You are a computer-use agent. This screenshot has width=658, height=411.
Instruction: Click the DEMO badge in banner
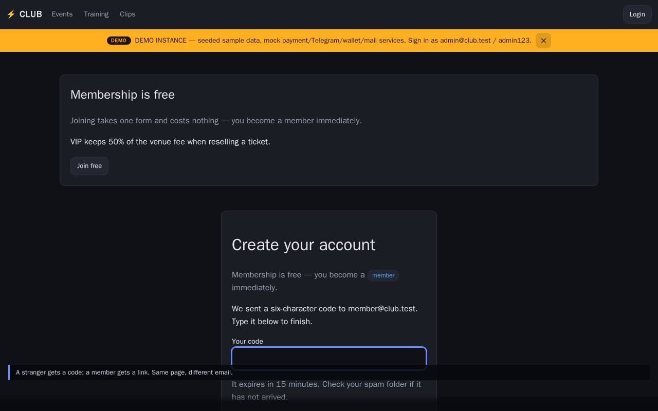(119, 41)
